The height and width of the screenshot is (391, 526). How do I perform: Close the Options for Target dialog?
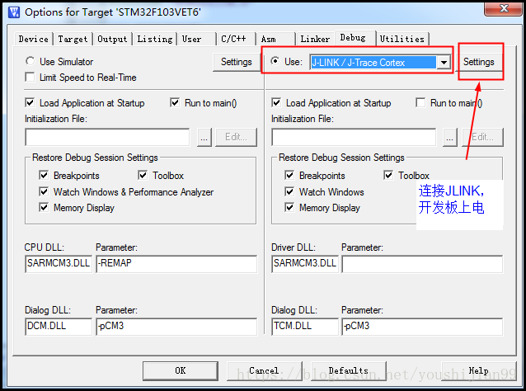point(503,9)
